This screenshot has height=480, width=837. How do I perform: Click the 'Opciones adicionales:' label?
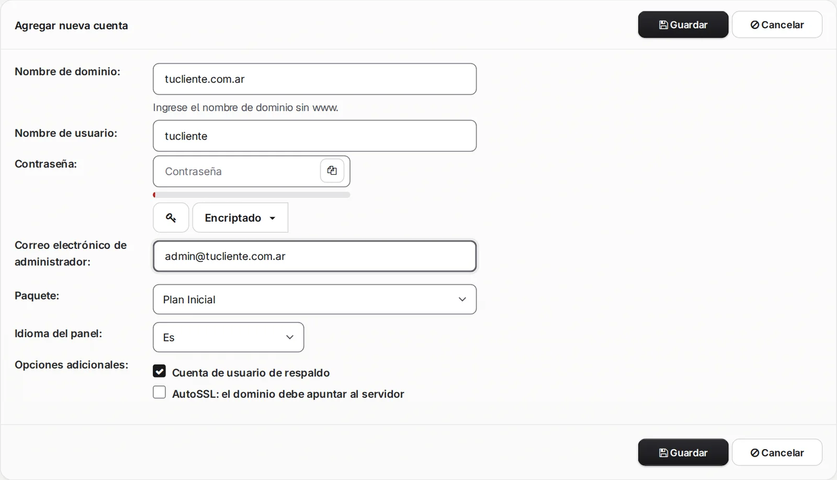tap(72, 364)
